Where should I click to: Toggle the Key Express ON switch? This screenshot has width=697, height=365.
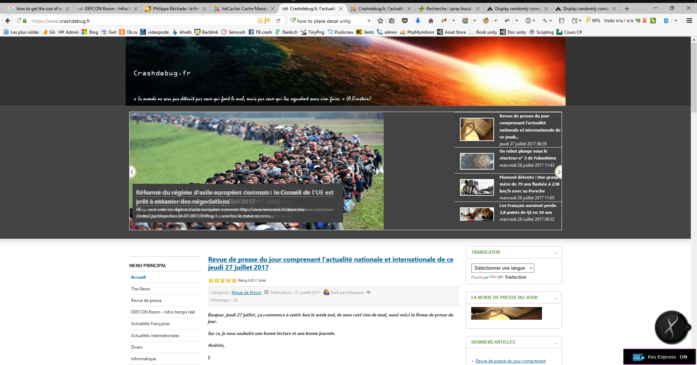[x=683, y=357]
